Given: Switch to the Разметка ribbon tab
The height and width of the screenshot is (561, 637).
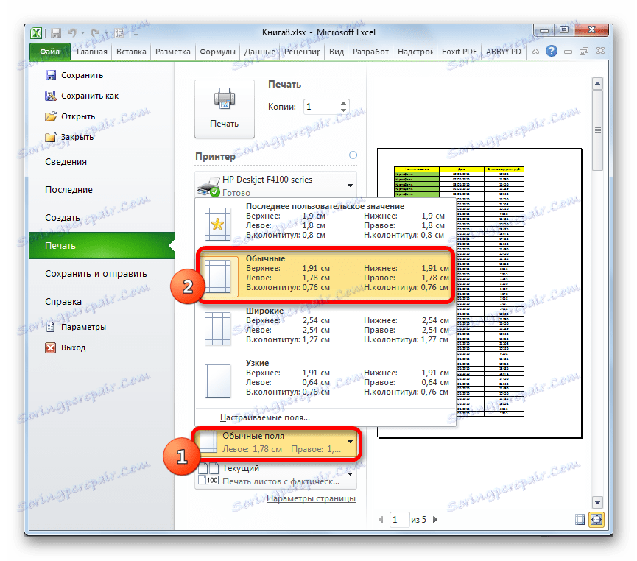Looking at the screenshot, I should pyautogui.click(x=172, y=52).
